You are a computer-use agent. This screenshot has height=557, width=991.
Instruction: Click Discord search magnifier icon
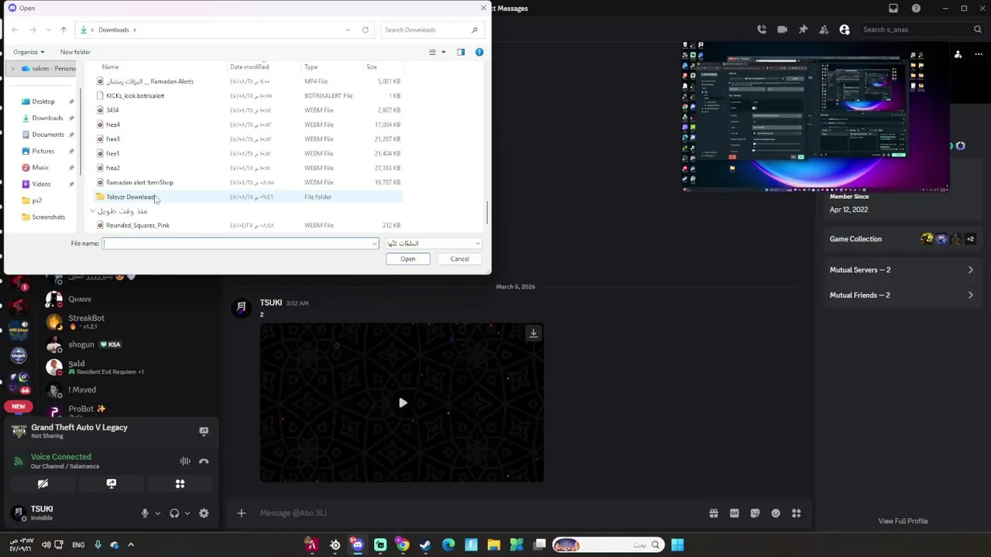978,29
